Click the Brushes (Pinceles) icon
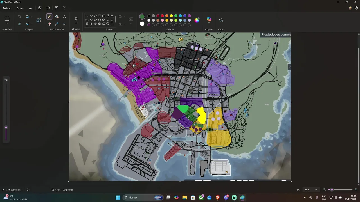This screenshot has height=202, width=360. (x=76, y=19)
